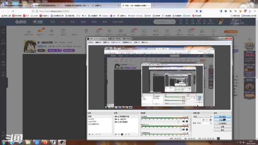Move the selected scene up

click(x=96, y=134)
